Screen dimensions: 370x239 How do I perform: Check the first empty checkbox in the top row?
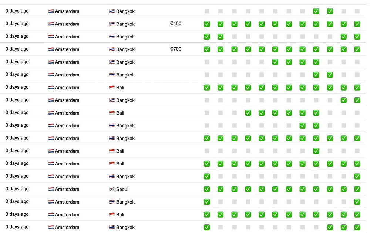point(207,11)
